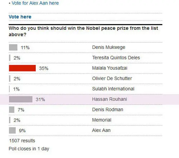Image resolution: width=179 pixels, height=158 pixels.
Task: Click the Nobel peace prize poll question
Action: click(83, 31)
